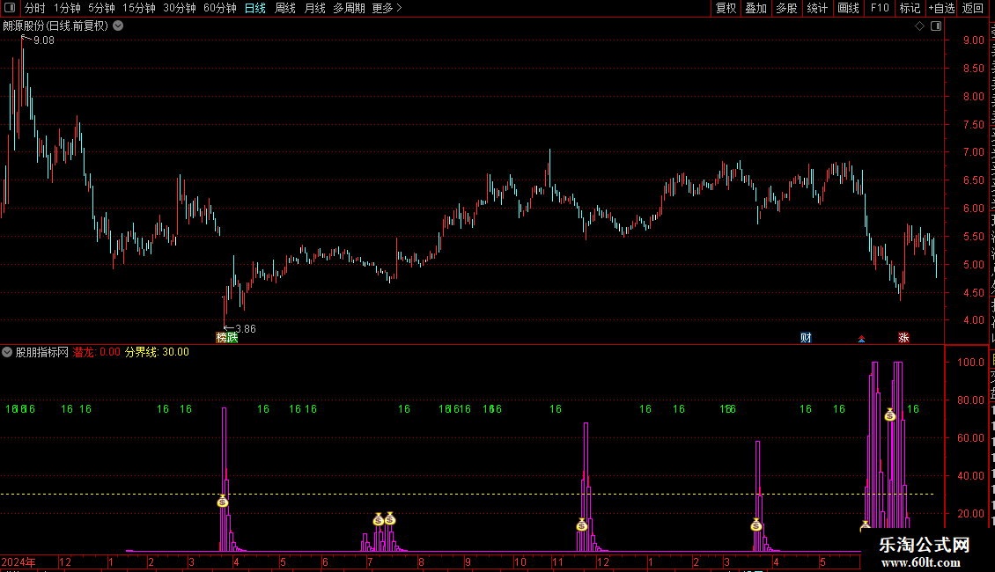Toggle the side panel icon beside 分时
Screen dimensions: 995x572
point(10,8)
